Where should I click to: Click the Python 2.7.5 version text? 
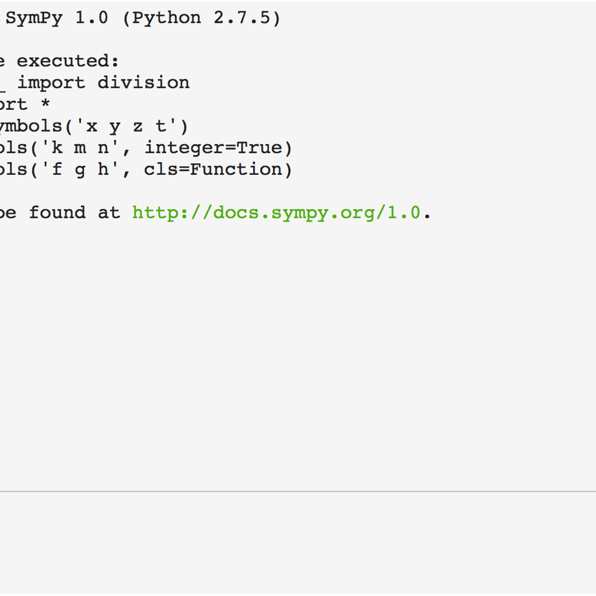click(x=202, y=18)
